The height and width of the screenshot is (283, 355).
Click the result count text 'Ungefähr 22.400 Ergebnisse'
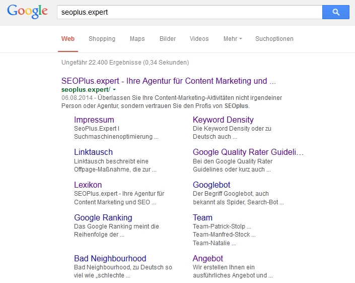[101, 63]
